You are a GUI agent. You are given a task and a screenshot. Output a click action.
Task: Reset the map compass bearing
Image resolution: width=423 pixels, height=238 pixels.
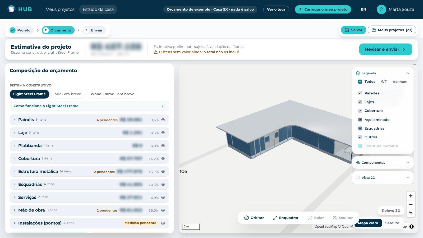click(x=411, y=213)
